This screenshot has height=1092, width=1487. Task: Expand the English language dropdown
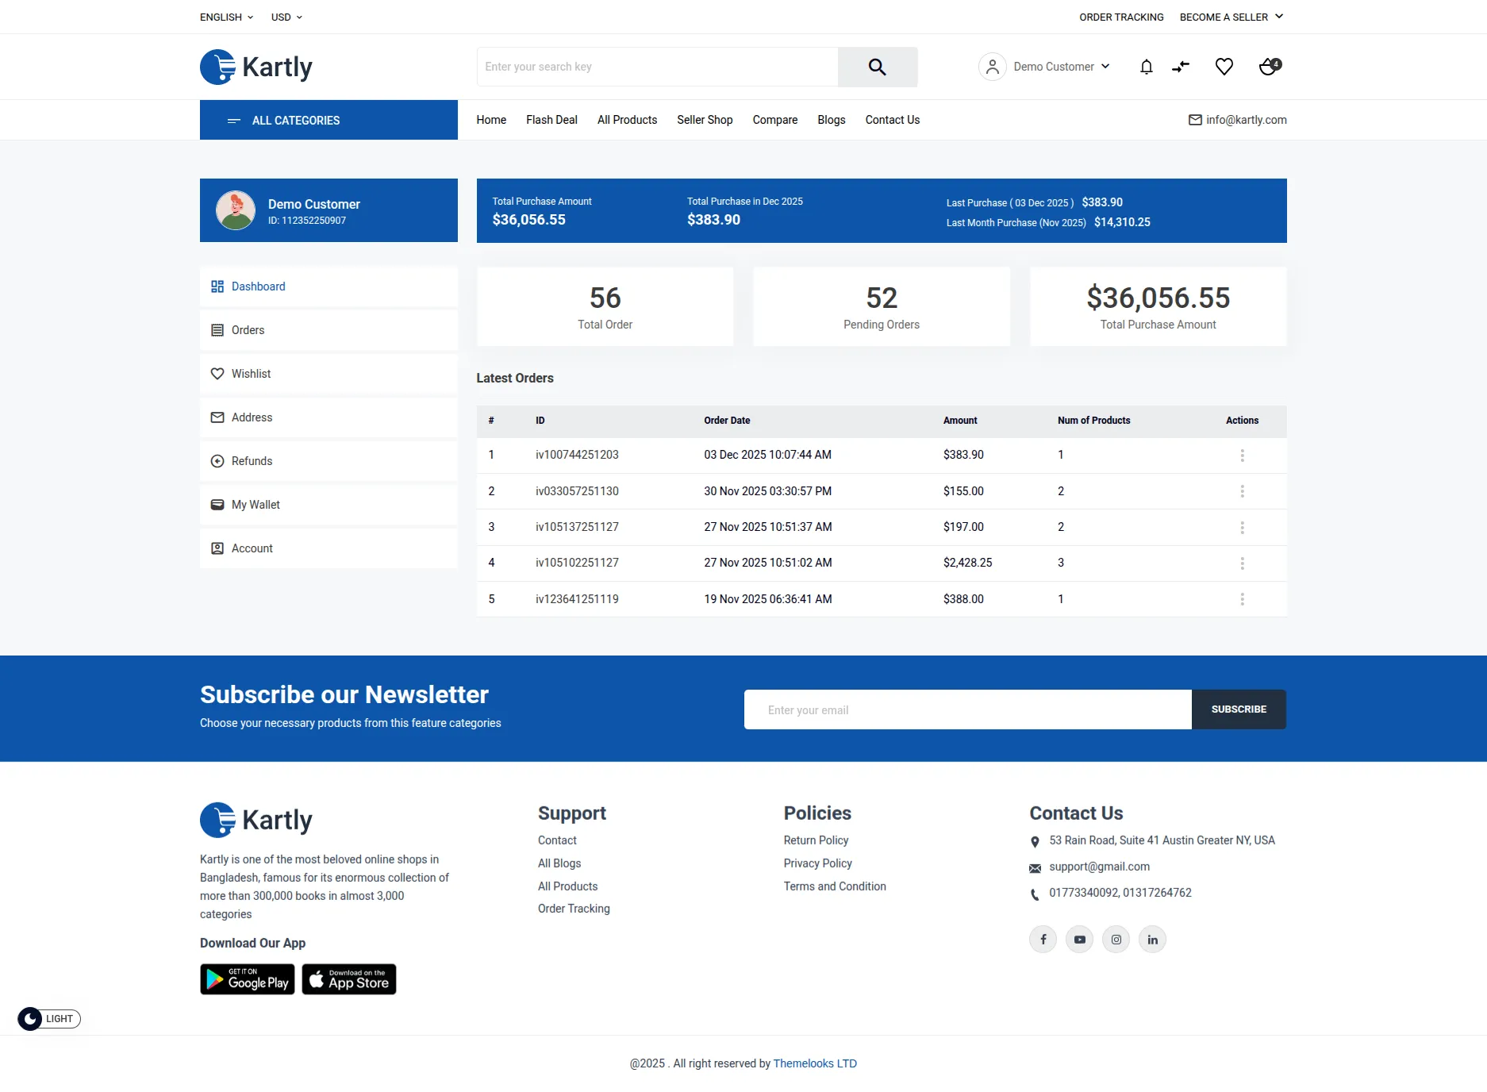click(x=226, y=17)
